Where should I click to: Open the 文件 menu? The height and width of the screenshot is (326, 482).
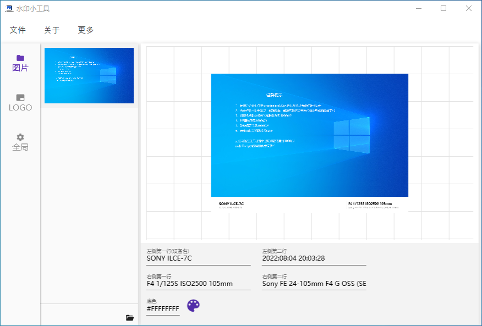click(18, 30)
